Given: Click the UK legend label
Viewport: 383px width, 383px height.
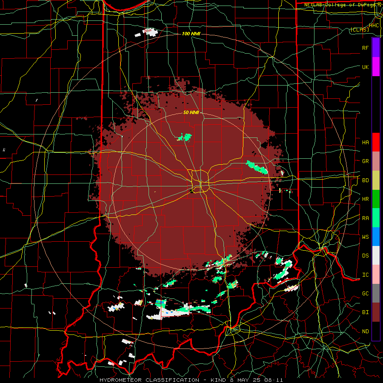Looking at the screenshot, I should click(365, 67).
